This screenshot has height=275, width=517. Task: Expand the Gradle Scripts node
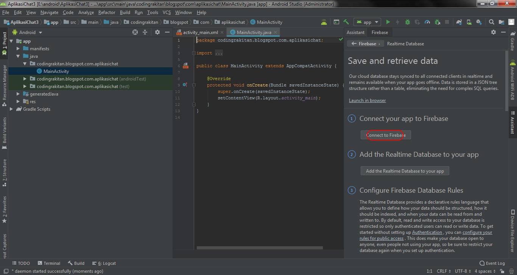point(11,109)
